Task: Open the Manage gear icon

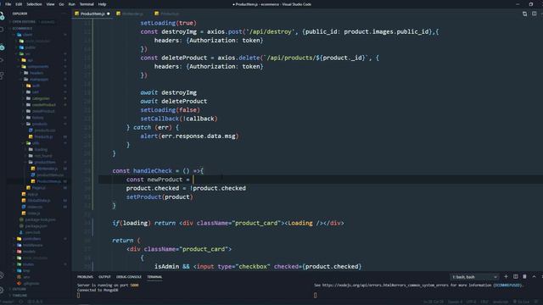Action: (2, 290)
